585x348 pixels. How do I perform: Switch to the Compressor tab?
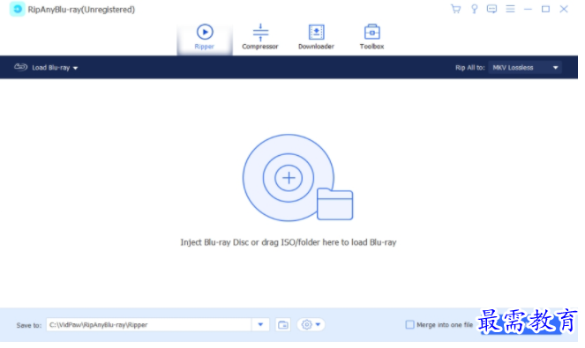(260, 37)
